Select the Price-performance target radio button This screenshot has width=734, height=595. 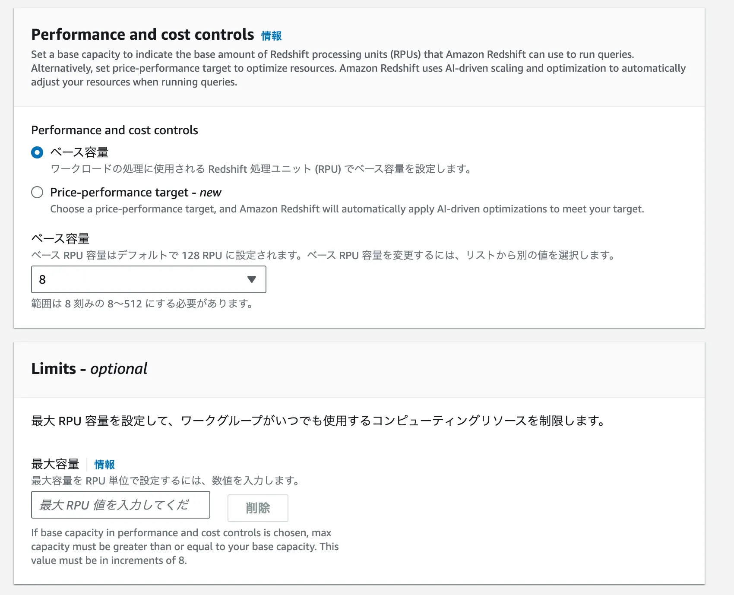point(37,192)
